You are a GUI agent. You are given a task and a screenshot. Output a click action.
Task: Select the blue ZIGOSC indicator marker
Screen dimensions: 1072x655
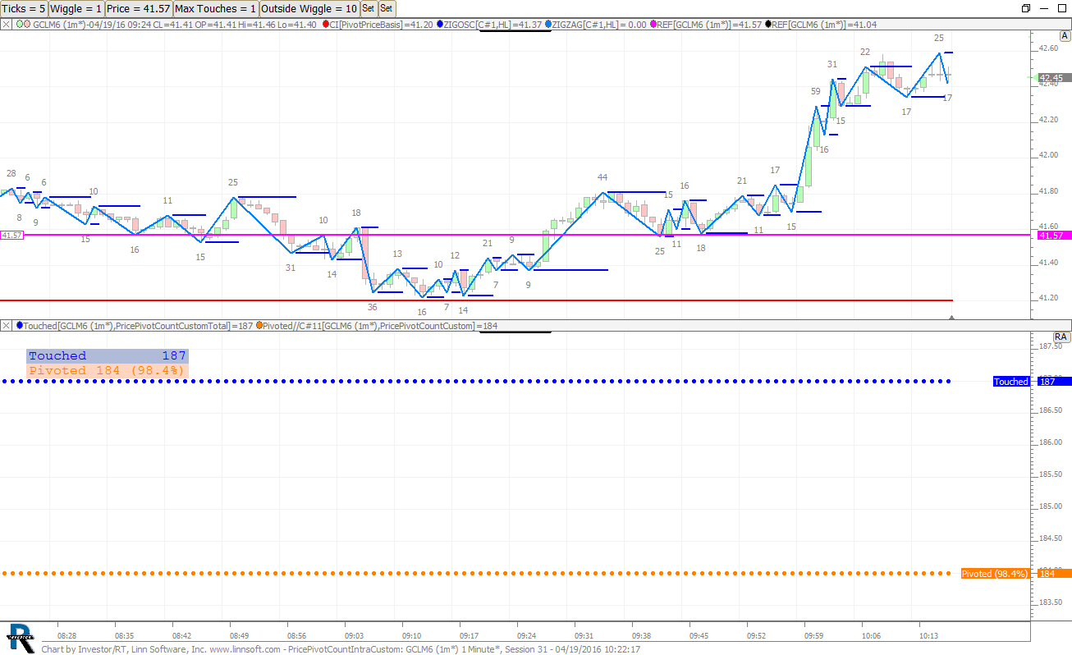coord(440,25)
